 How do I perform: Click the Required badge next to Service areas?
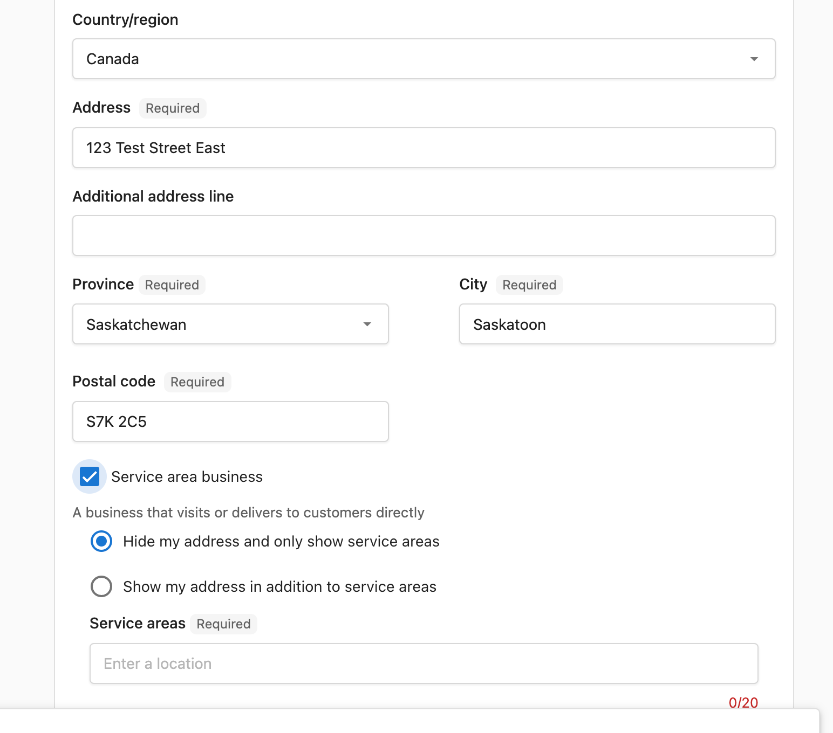(x=223, y=624)
